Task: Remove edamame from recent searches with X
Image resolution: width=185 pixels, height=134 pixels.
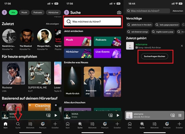Action: click(182, 46)
